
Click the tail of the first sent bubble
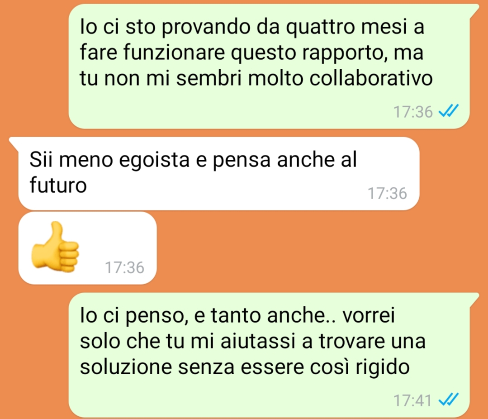pyautogui.click(x=474, y=10)
